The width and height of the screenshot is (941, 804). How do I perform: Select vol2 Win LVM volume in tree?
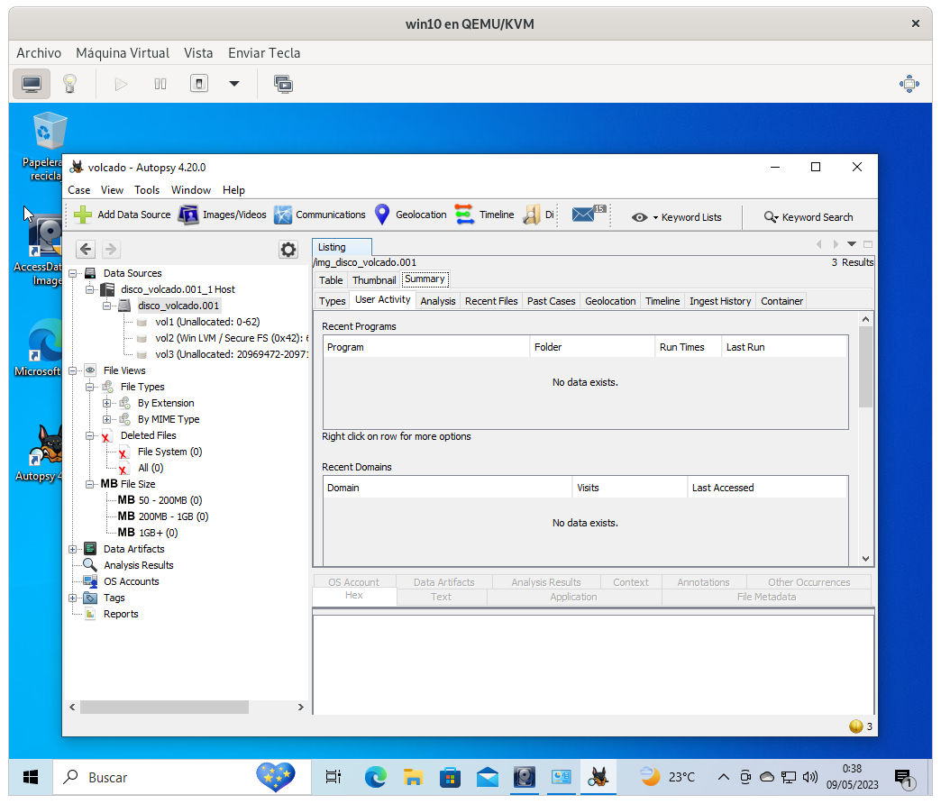(x=232, y=338)
